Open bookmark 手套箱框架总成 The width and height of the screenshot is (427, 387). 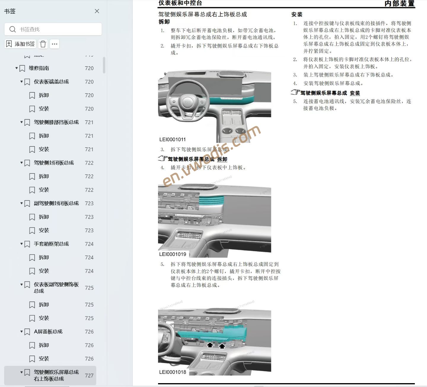tap(51, 244)
